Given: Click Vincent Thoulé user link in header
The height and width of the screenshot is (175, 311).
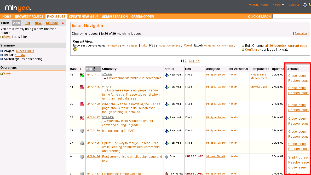Looking at the screenshot, I should click(x=258, y=5).
